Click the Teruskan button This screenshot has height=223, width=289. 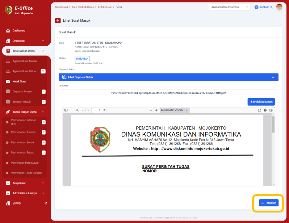(269, 203)
